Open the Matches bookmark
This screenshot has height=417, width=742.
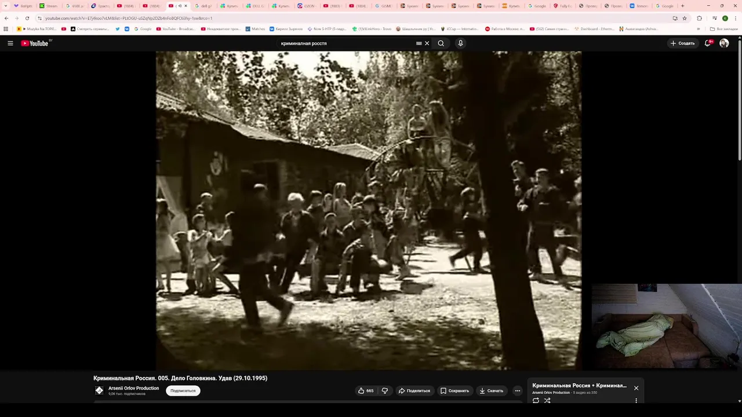[x=255, y=29]
